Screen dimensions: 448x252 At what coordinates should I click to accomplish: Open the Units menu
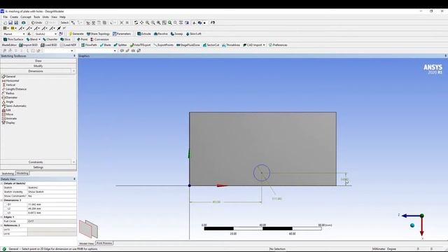click(x=45, y=17)
